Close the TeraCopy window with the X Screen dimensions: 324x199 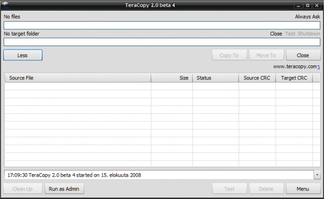[x=317, y=6]
